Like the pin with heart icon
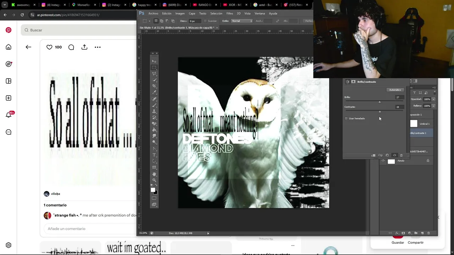The height and width of the screenshot is (255, 454). click(x=49, y=47)
